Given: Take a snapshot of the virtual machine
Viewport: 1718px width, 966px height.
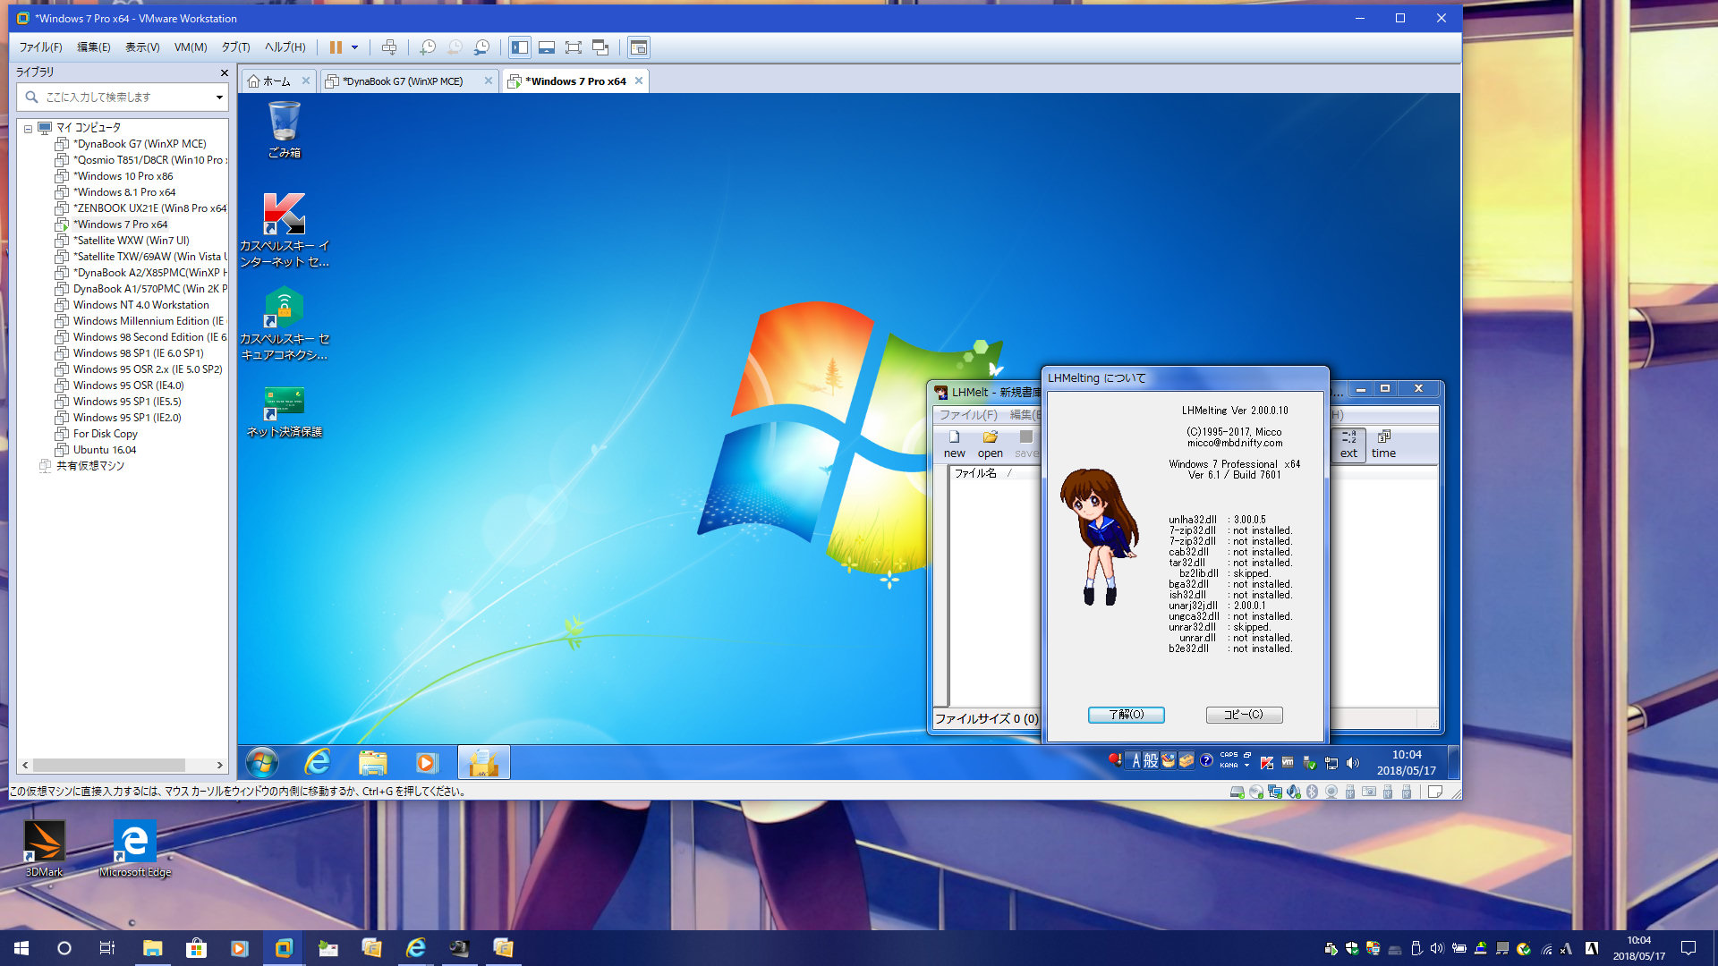Looking at the screenshot, I should (428, 47).
